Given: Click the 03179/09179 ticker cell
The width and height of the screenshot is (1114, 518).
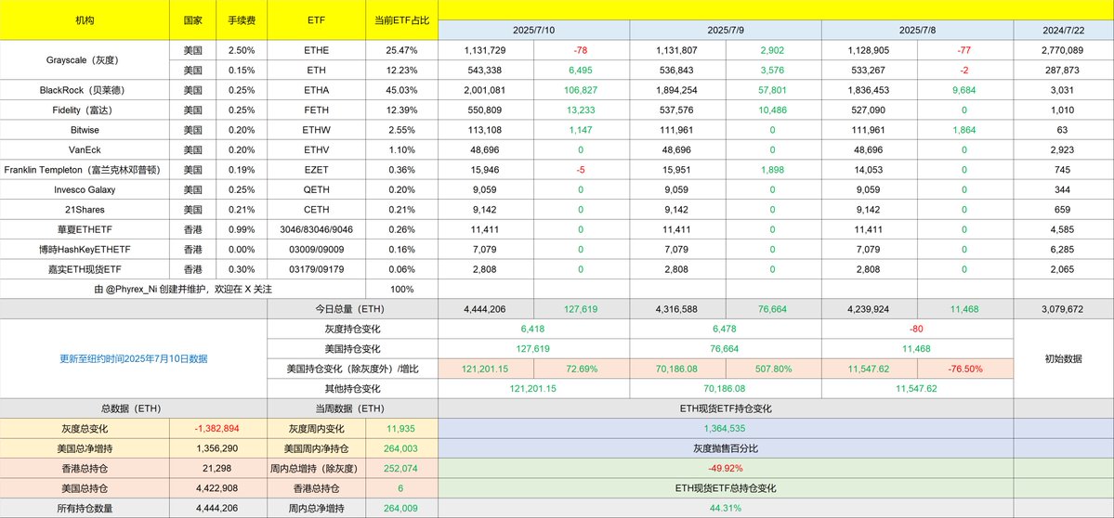Looking at the screenshot, I should tap(317, 269).
